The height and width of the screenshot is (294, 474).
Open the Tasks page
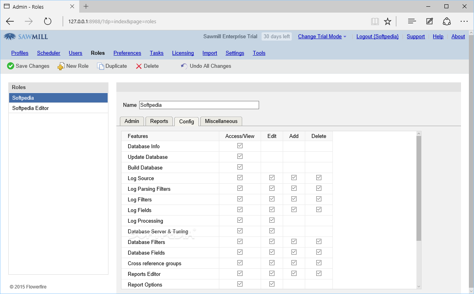tap(157, 53)
